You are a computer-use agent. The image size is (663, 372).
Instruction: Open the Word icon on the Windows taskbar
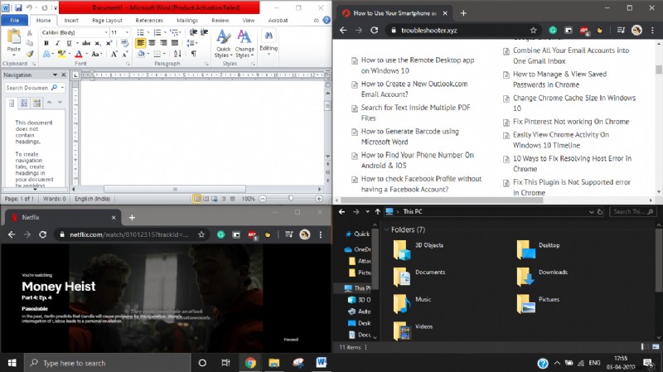coord(323,363)
